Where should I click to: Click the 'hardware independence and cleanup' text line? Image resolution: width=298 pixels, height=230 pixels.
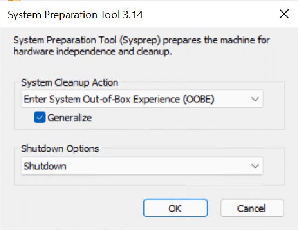[93, 52]
